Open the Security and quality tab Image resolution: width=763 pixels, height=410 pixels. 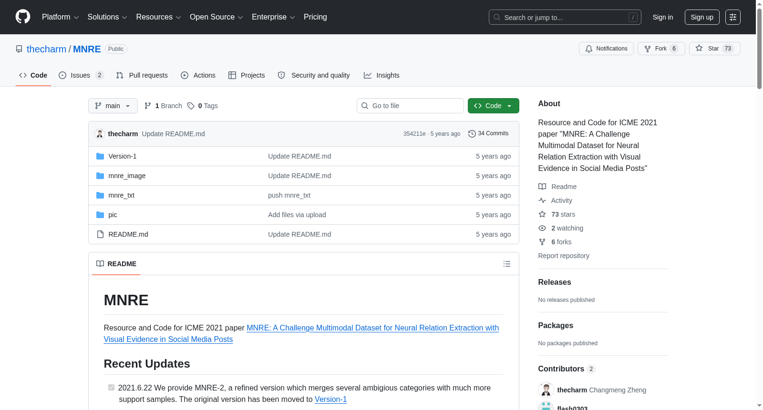point(314,75)
